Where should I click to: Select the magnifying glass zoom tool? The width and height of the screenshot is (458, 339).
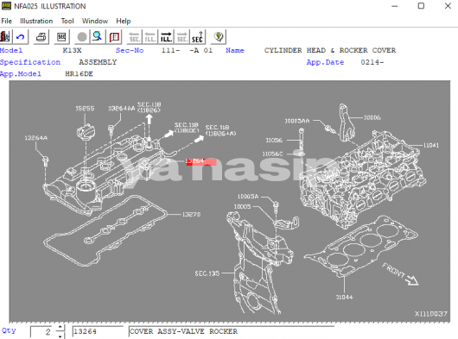click(98, 37)
